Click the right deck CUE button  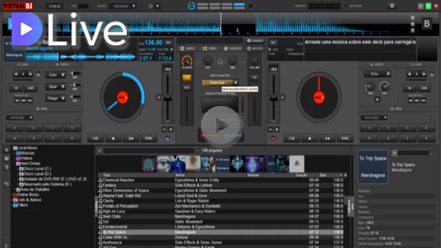tap(291, 138)
